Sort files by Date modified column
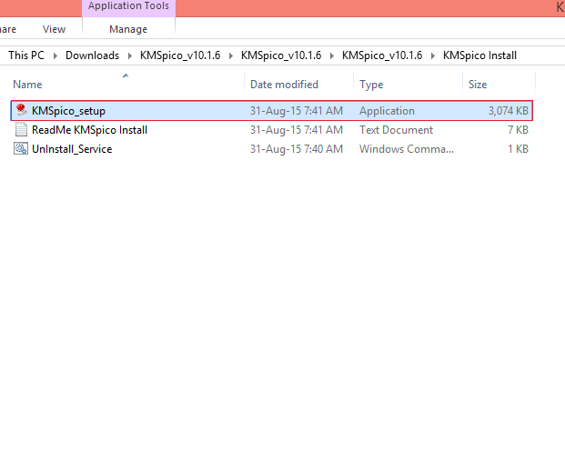 pos(284,85)
